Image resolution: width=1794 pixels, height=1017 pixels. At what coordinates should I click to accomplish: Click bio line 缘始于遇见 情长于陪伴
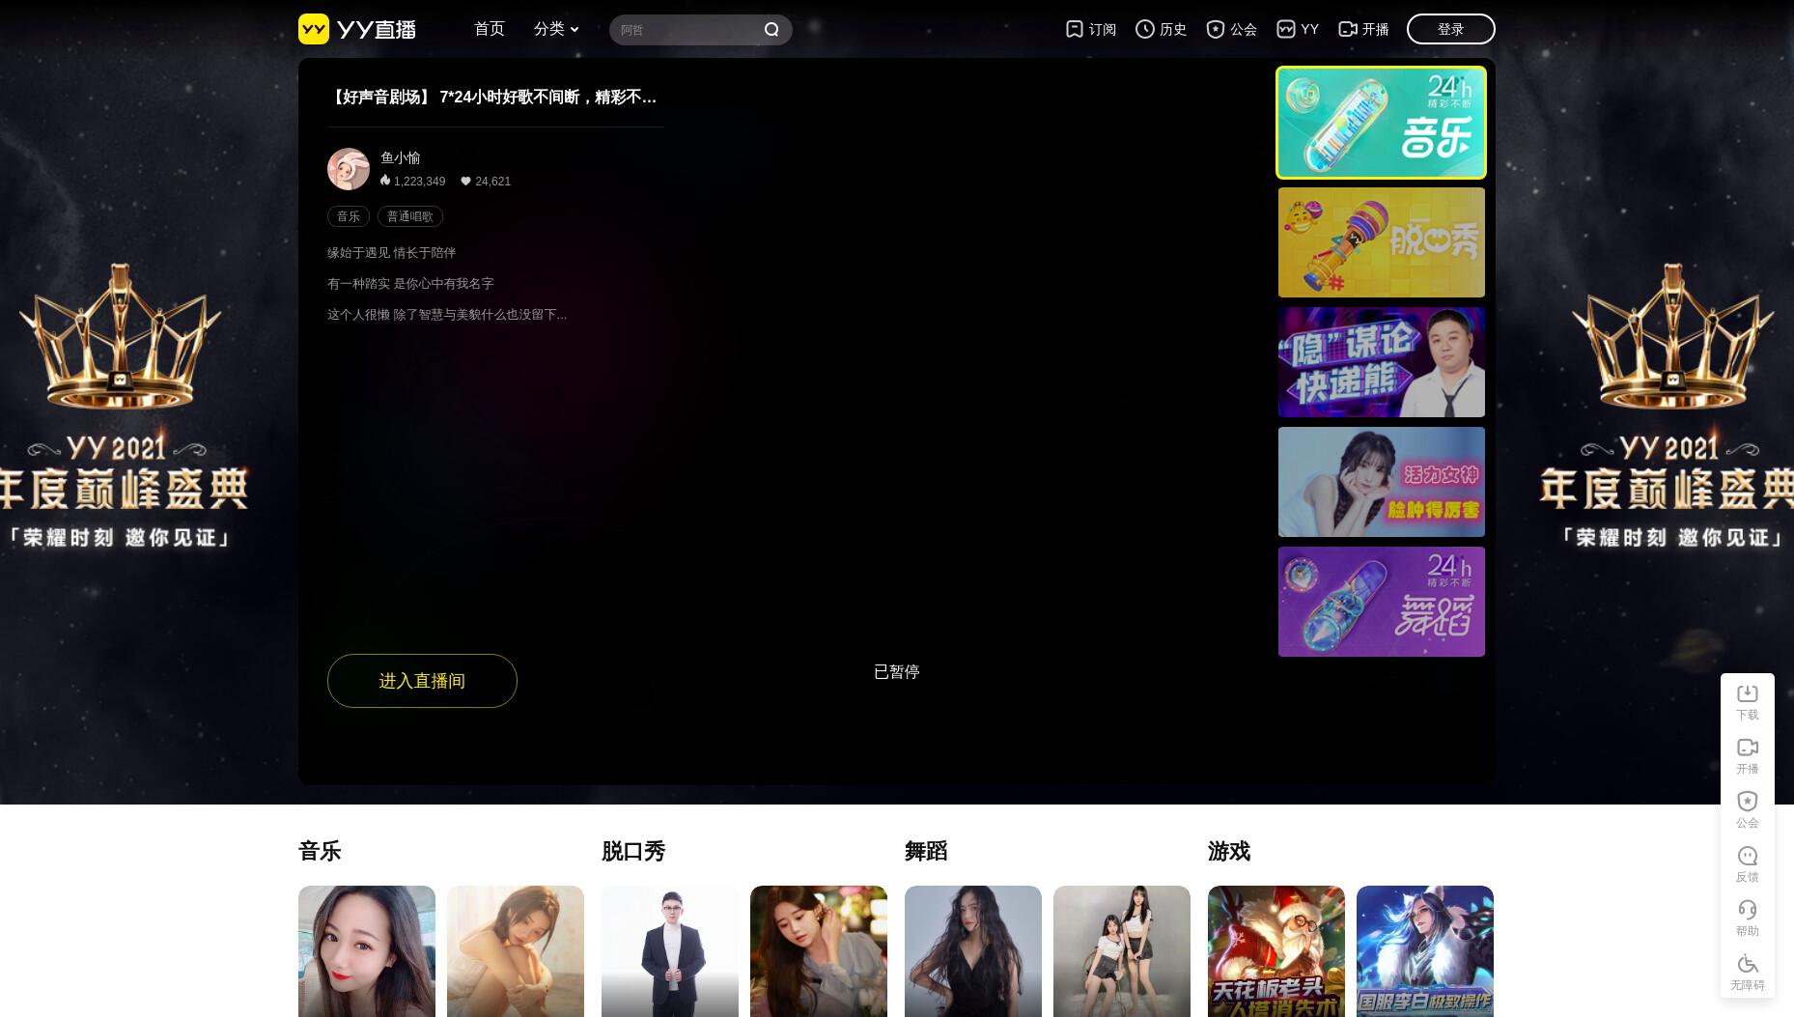point(391,252)
